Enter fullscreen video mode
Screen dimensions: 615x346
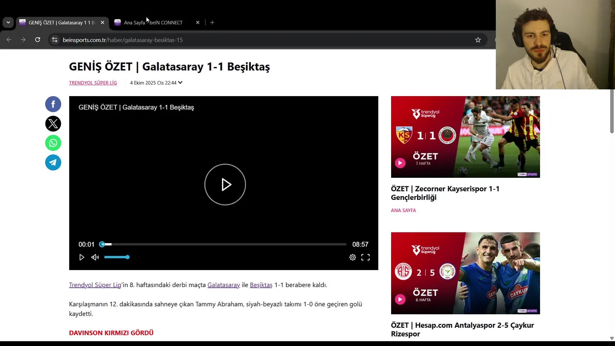pyautogui.click(x=366, y=257)
